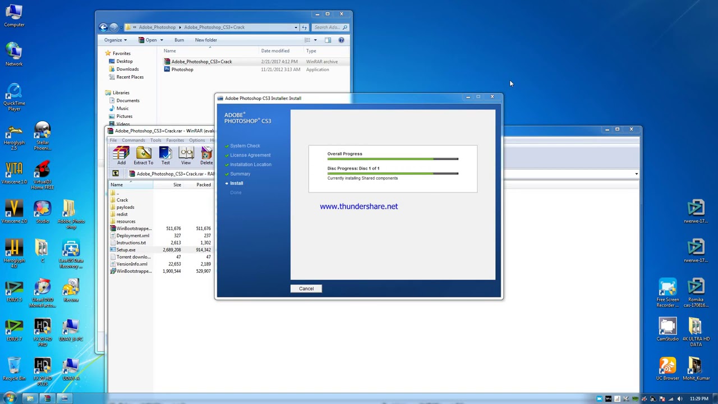718x404 pixels.
Task: Select Recent Places in Explorer sidebar
Action: (130, 77)
